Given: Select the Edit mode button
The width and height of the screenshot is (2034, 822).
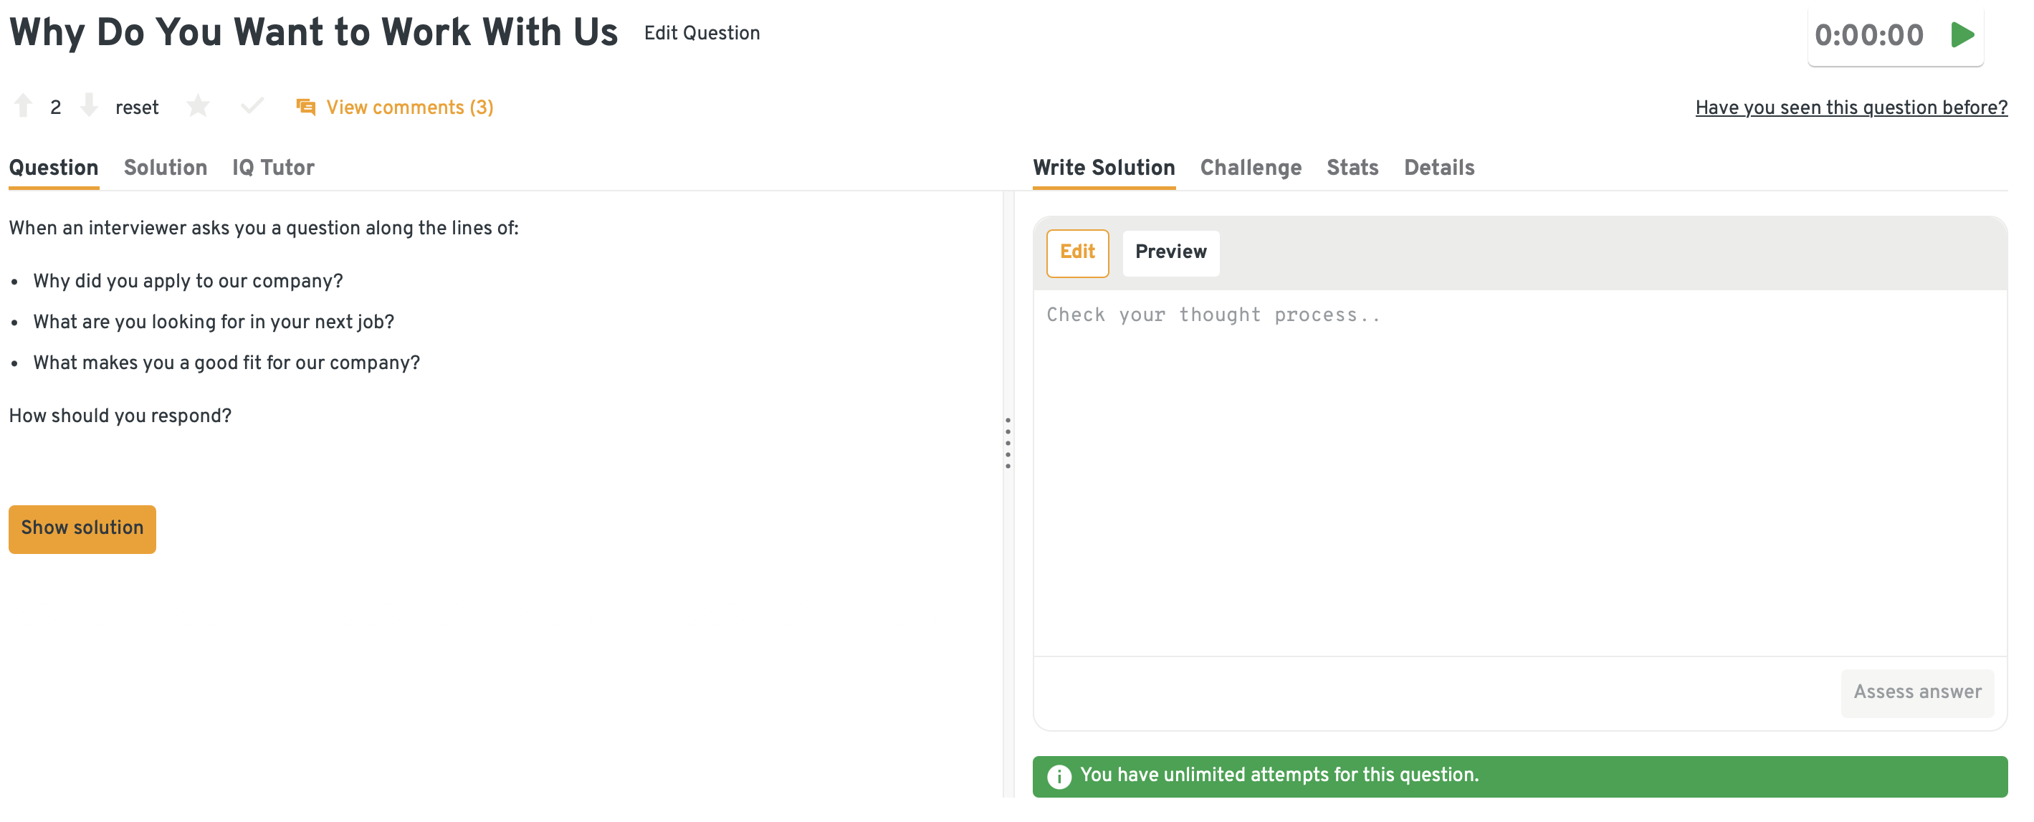Looking at the screenshot, I should point(1077,253).
